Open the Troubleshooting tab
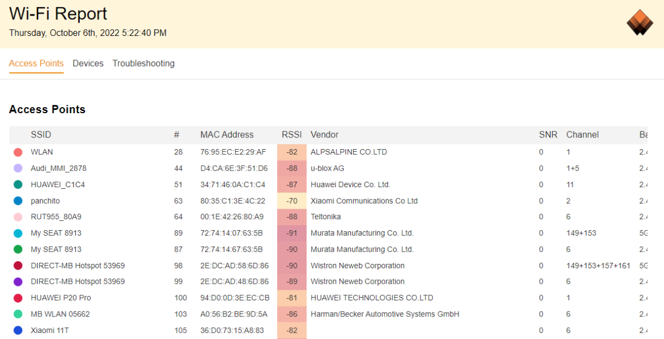 click(x=143, y=63)
